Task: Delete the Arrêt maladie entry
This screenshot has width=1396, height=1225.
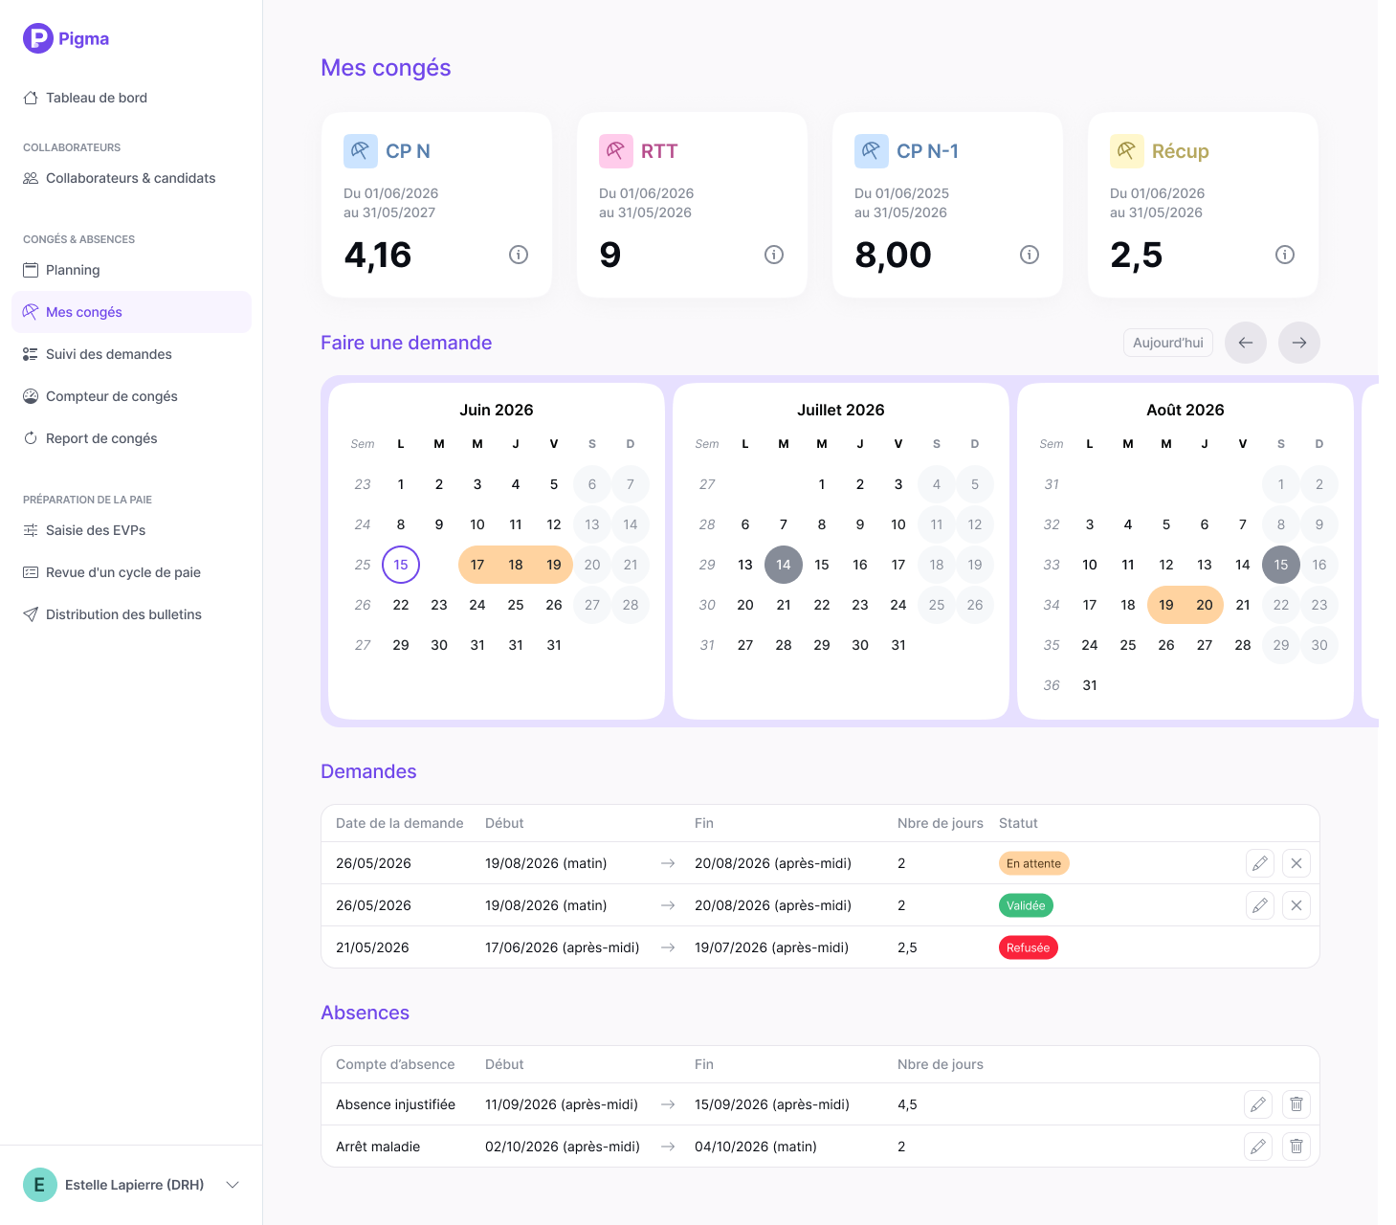Action: (x=1296, y=1147)
